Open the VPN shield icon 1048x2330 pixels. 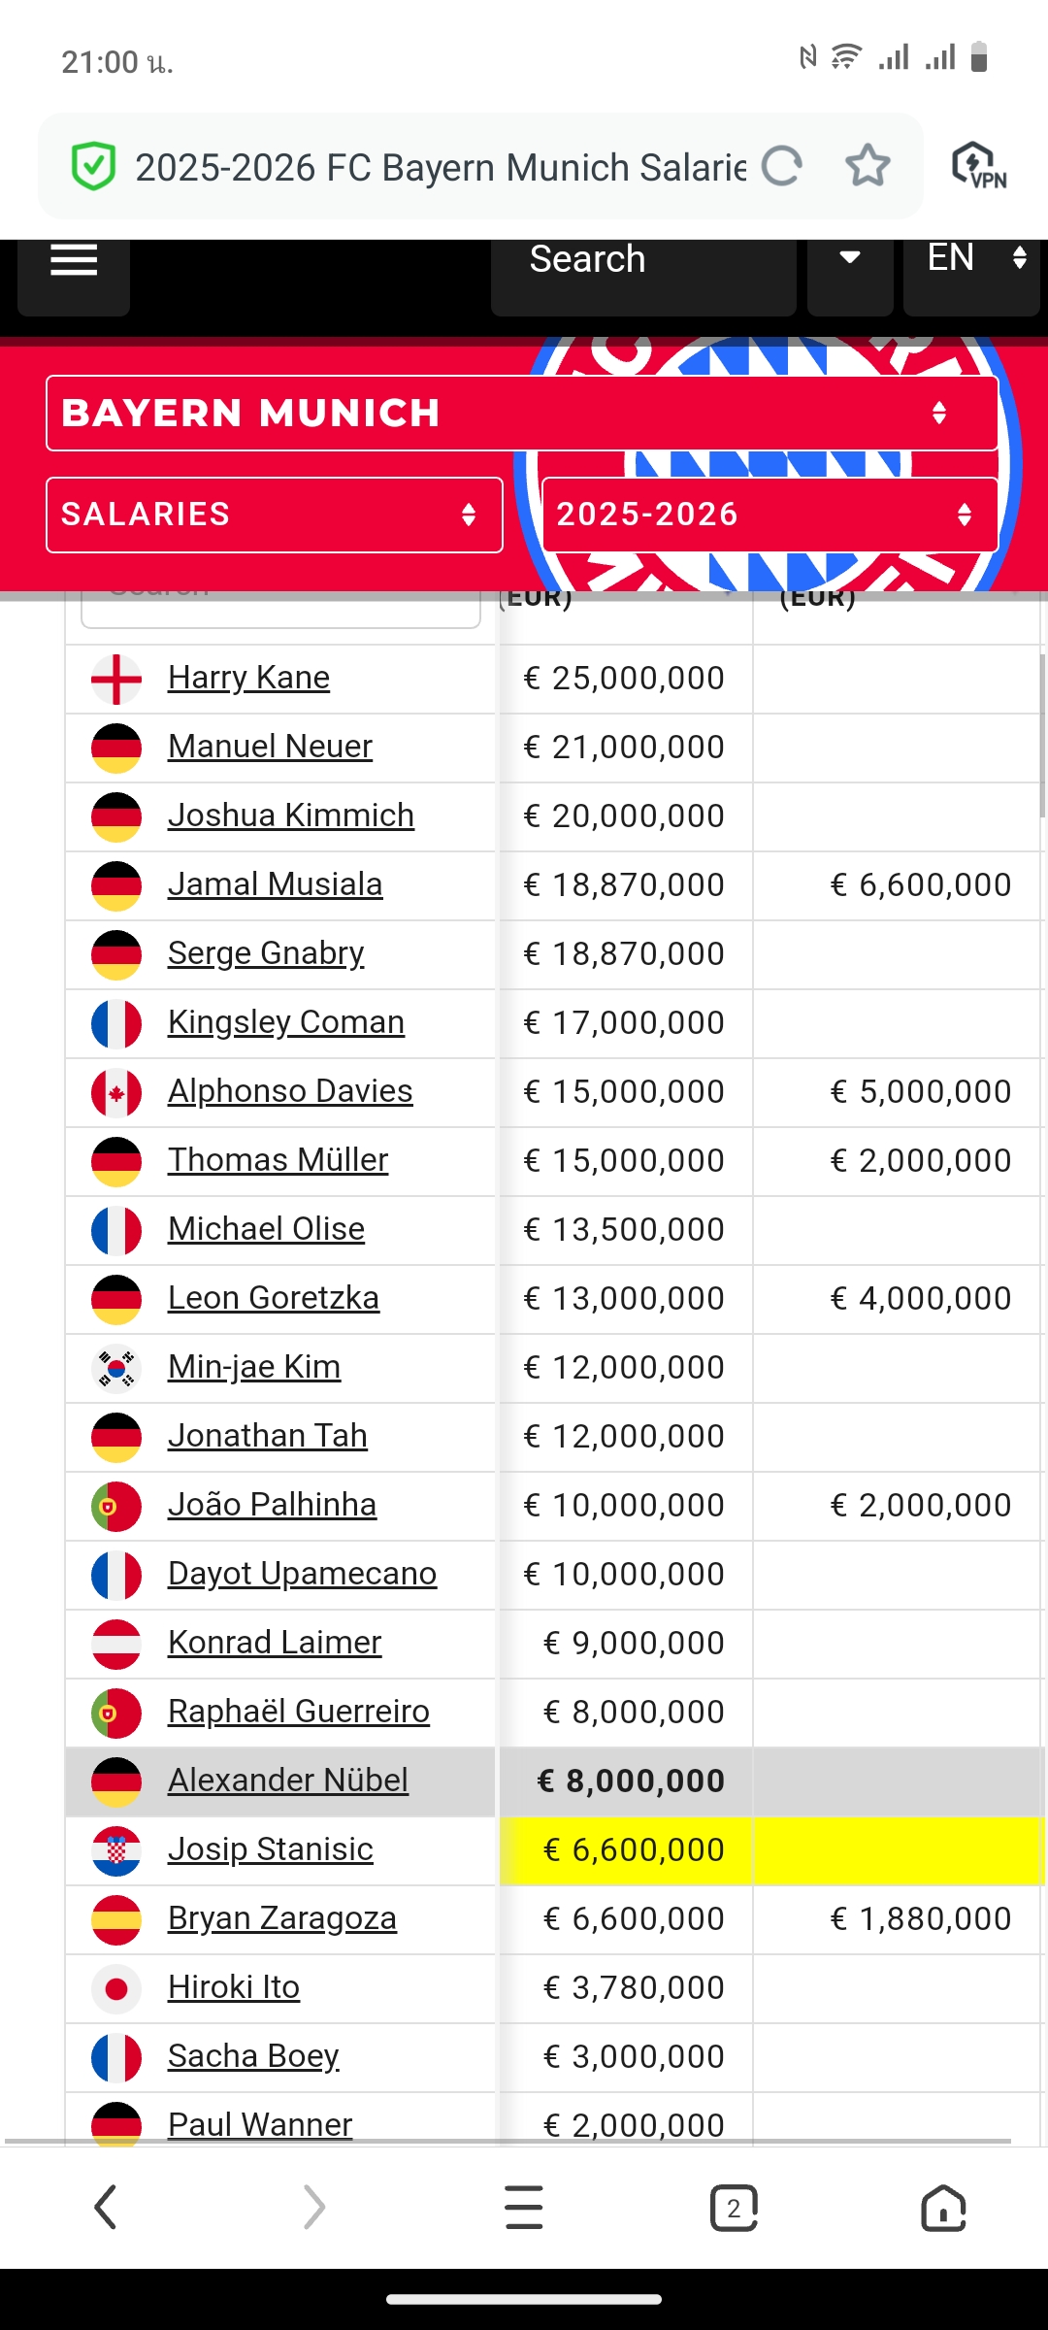(x=978, y=166)
